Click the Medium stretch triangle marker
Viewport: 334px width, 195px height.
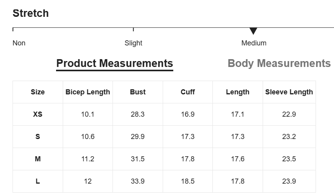pos(253,31)
